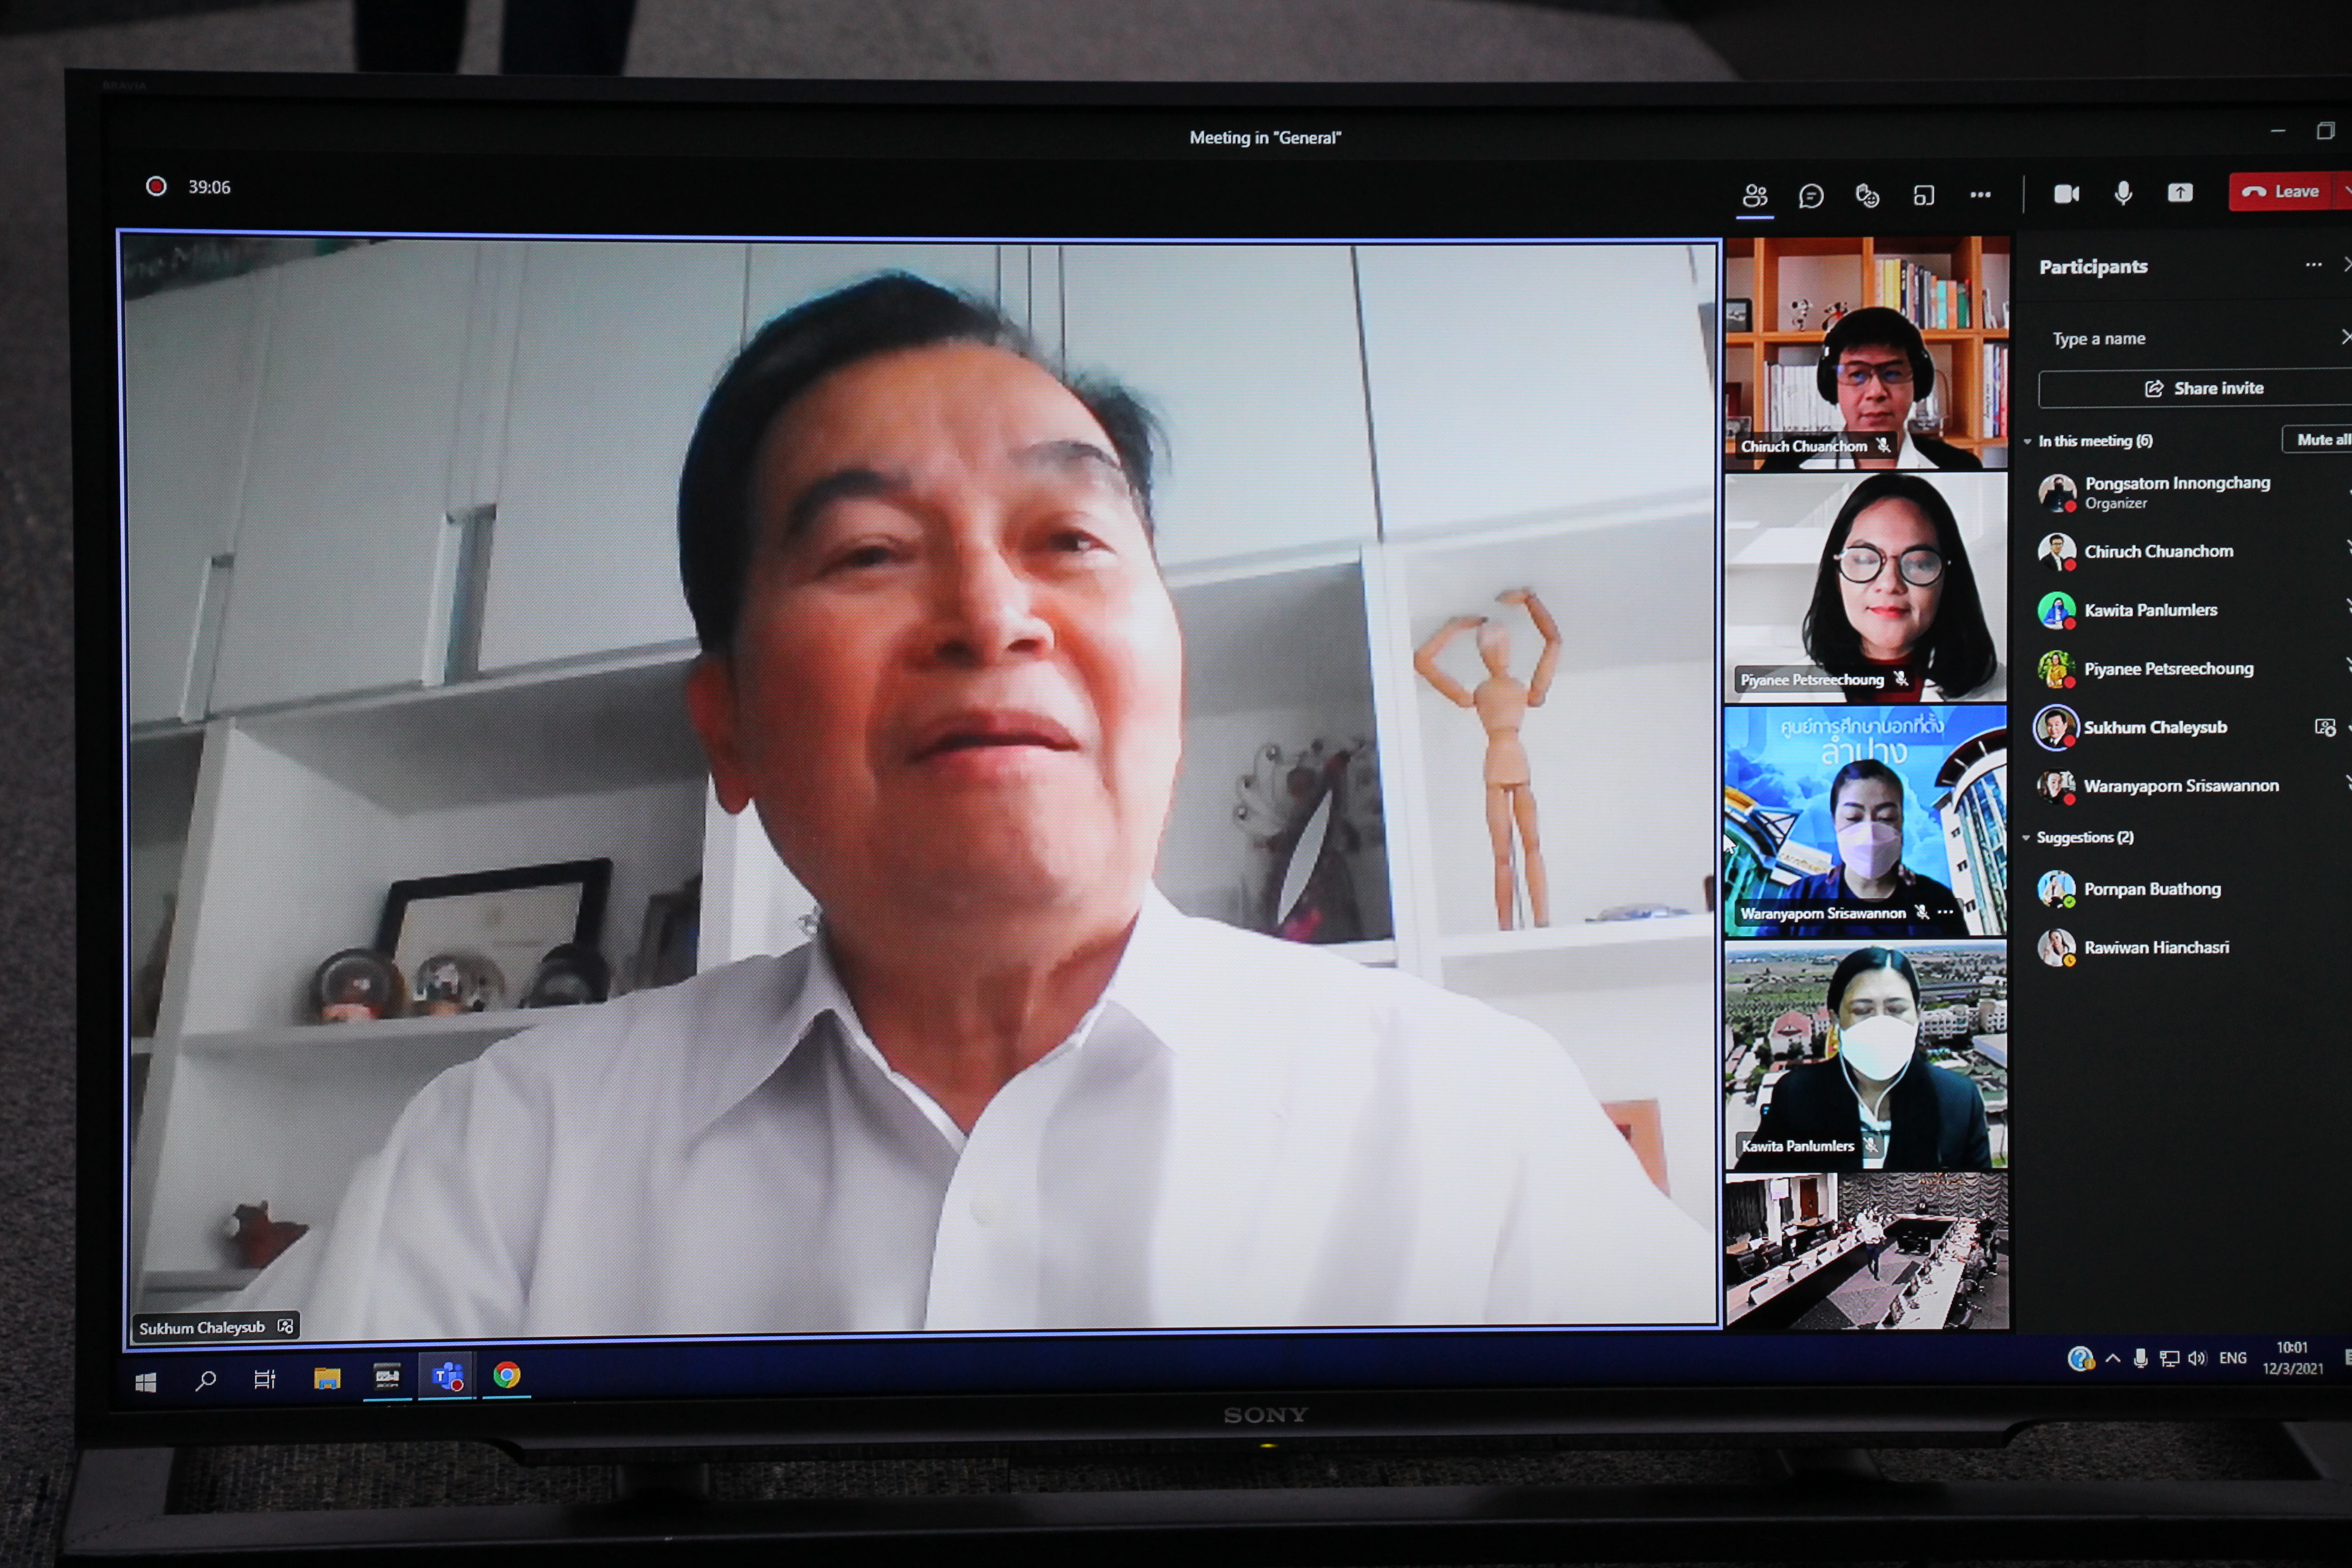Select Pornpan Buathong under Suggestions

point(2151,889)
